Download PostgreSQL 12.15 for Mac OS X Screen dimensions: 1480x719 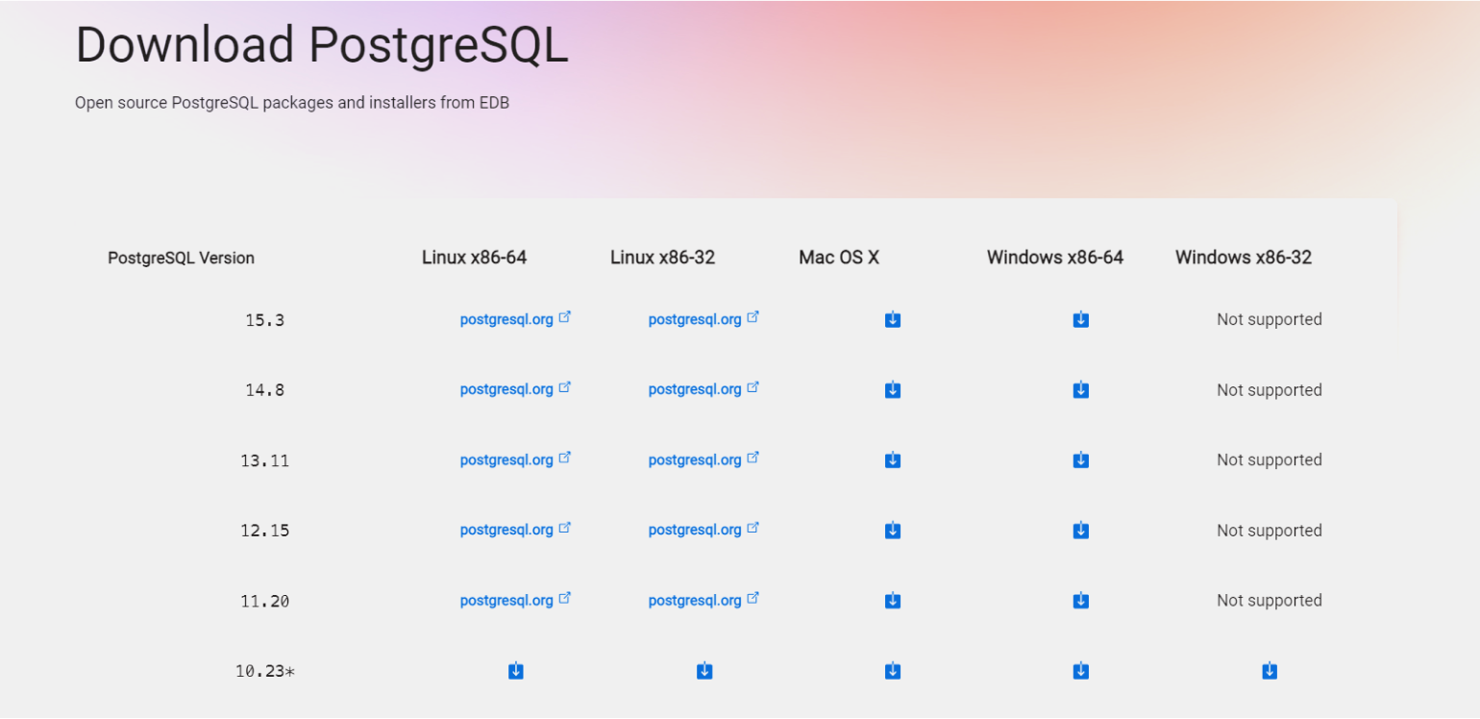coord(893,531)
